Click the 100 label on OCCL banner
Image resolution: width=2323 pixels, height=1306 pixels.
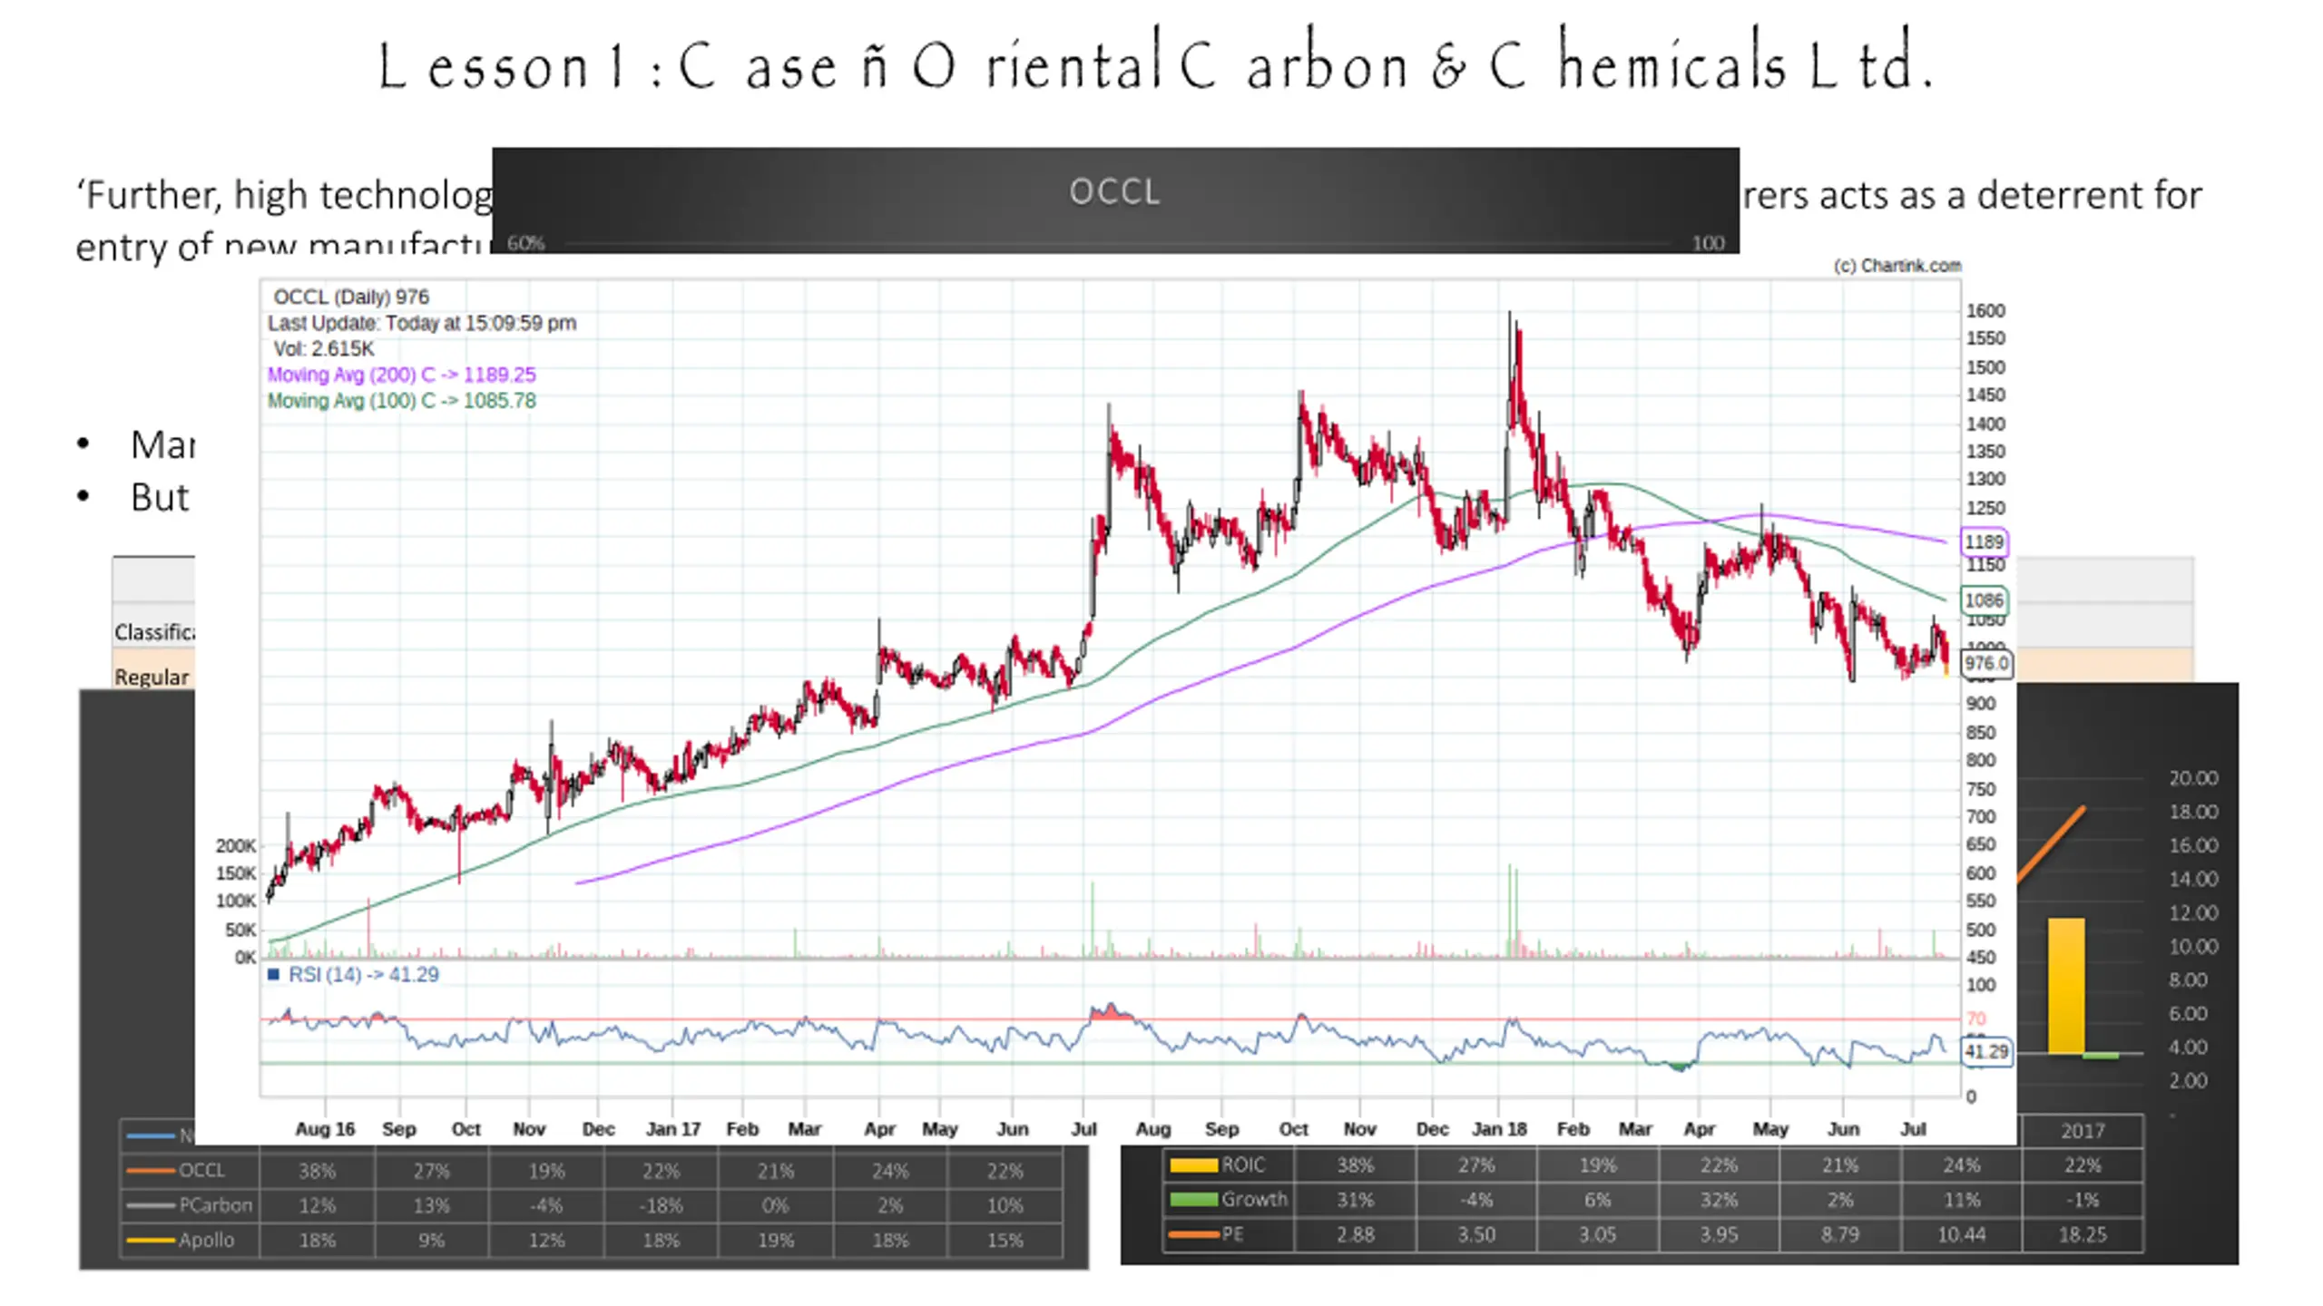(x=1708, y=242)
